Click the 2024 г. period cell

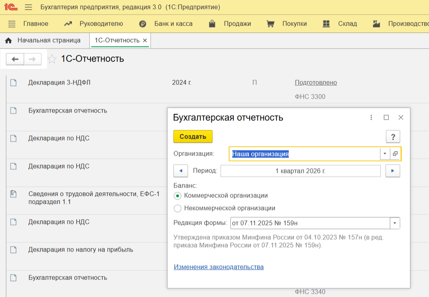click(x=182, y=83)
